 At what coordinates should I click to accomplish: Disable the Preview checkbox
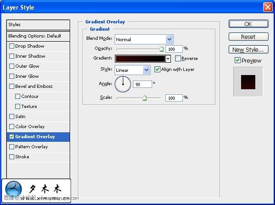pyautogui.click(x=237, y=60)
